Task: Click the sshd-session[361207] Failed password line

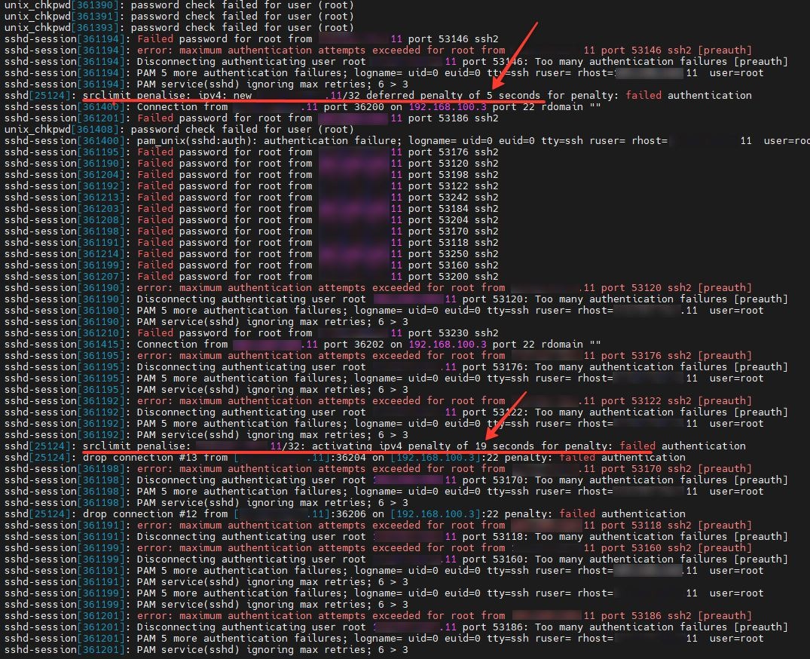Action: coord(252,277)
